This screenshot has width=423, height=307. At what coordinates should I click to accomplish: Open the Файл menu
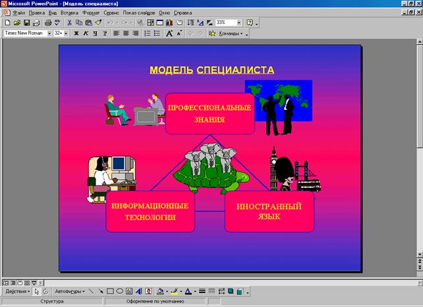(19, 13)
